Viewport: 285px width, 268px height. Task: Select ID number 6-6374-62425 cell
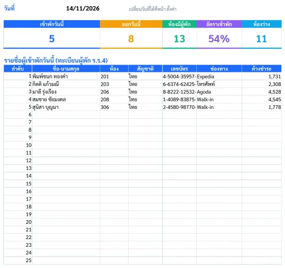click(179, 84)
